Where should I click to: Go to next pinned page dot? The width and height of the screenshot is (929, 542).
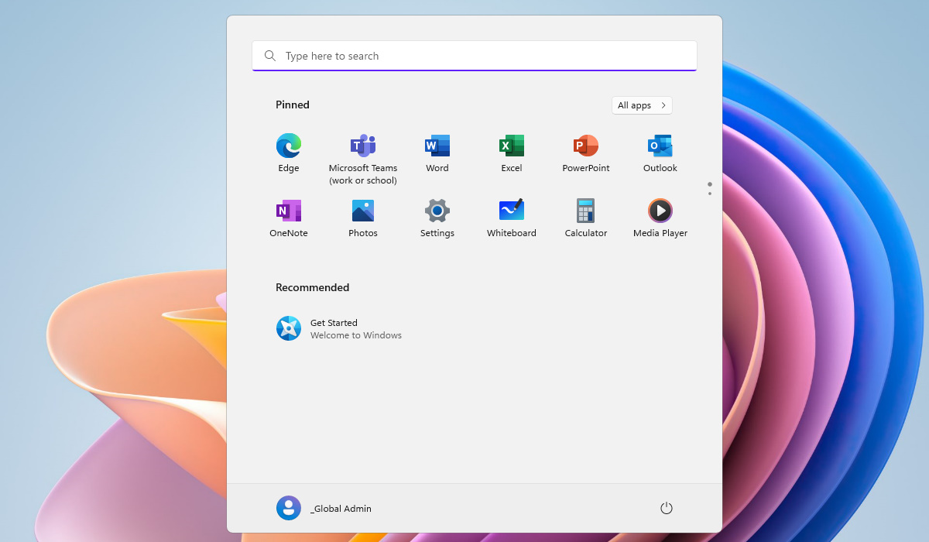click(709, 194)
